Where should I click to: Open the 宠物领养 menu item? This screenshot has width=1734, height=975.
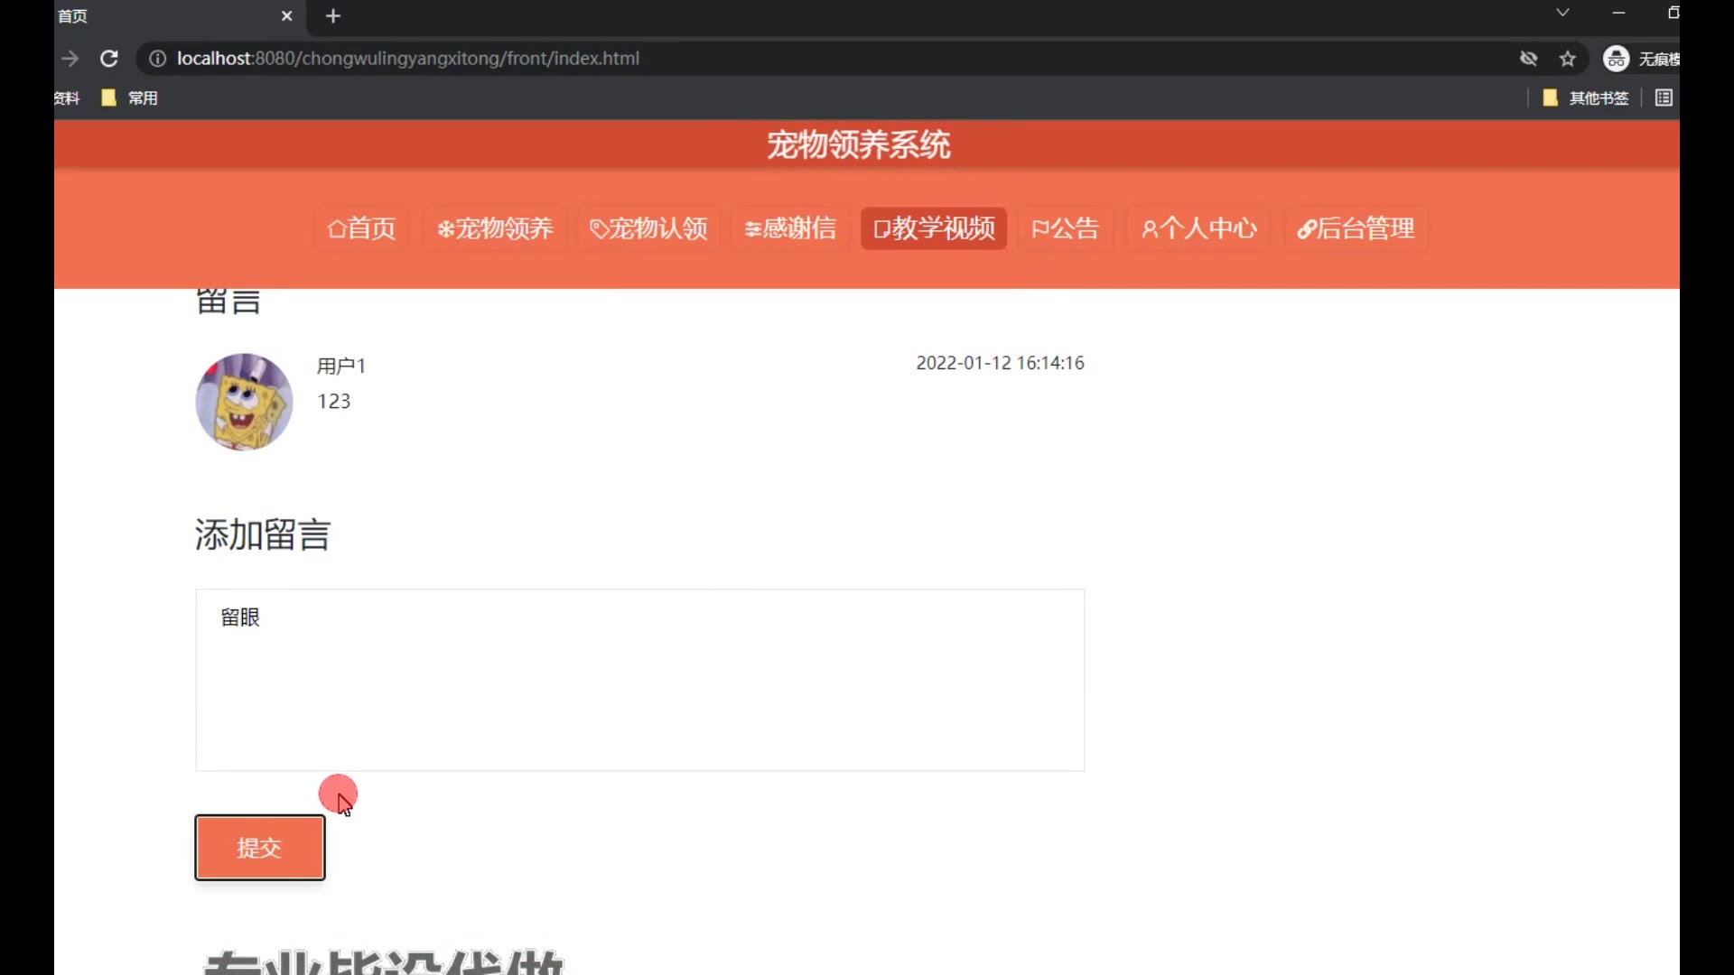(495, 228)
